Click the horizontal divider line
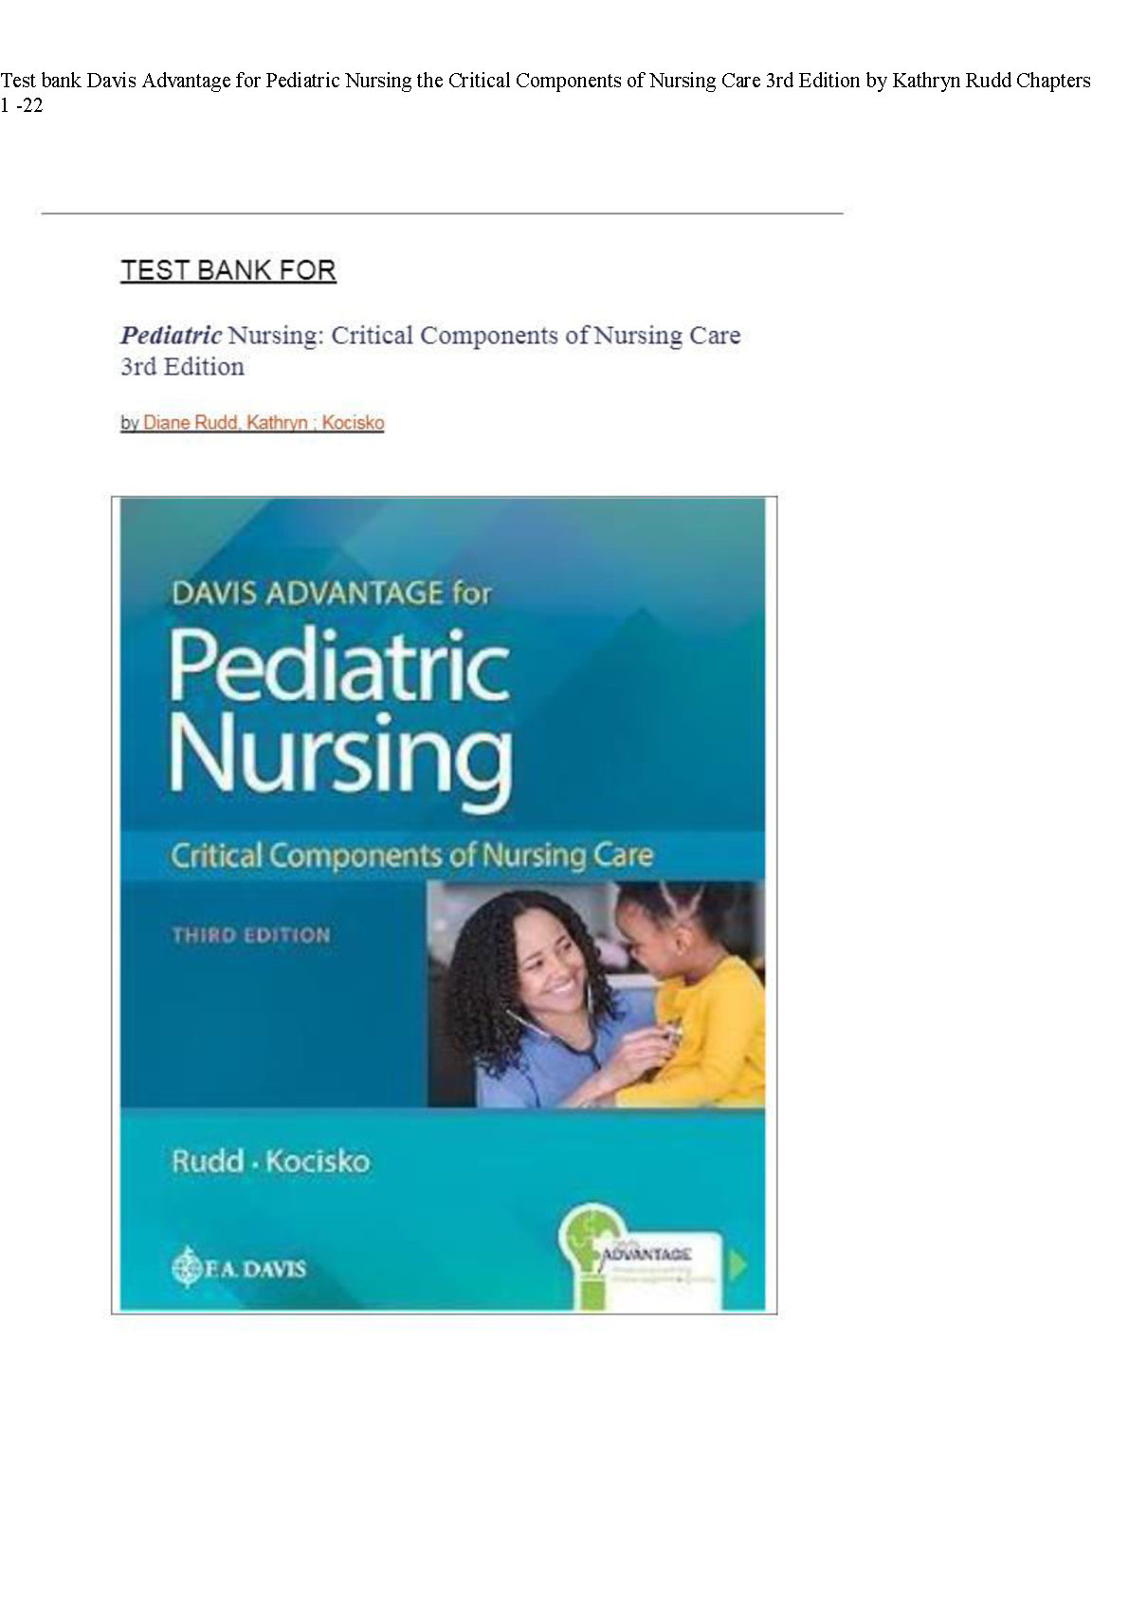1129x1598 pixels. coord(442,214)
